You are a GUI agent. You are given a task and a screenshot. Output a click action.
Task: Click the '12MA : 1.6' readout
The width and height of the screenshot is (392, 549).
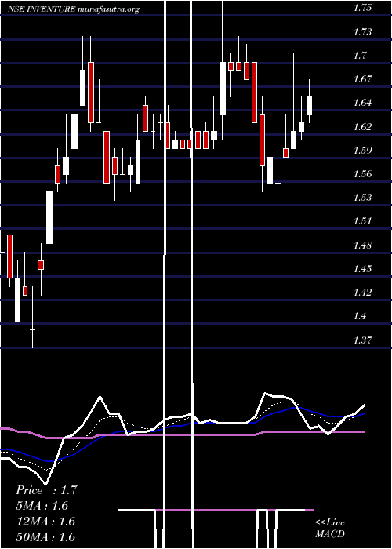click(x=45, y=522)
